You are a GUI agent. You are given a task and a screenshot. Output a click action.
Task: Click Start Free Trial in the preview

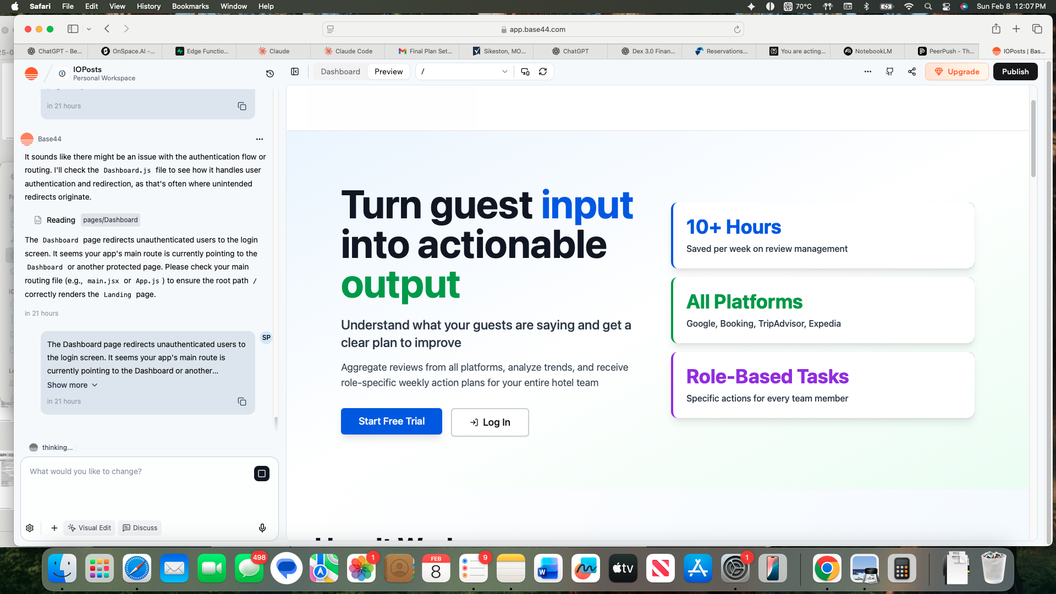point(391,421)
